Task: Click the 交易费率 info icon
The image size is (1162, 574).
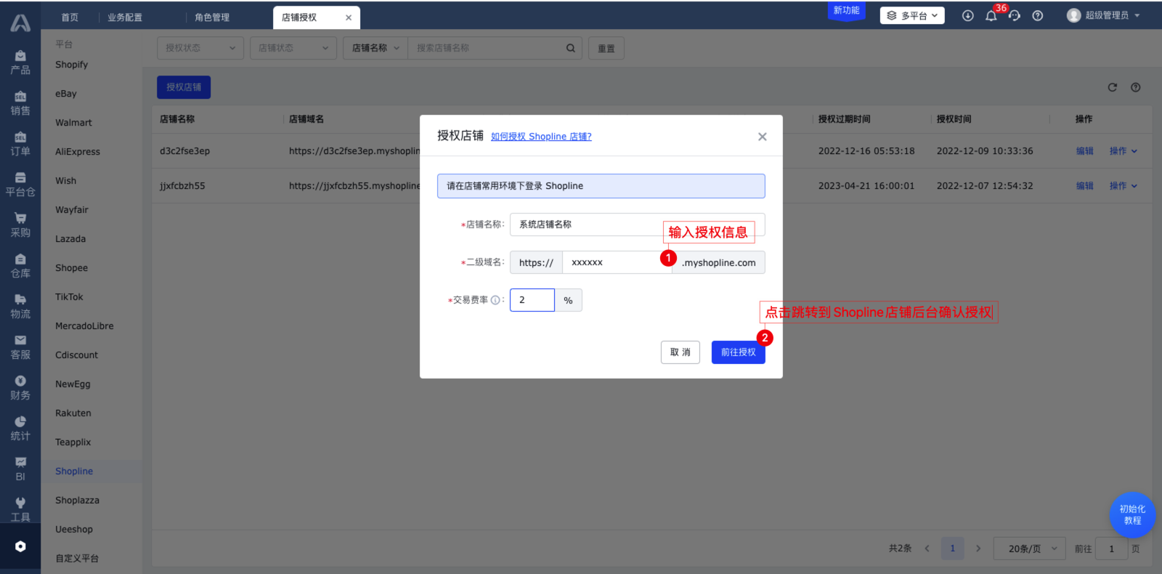Action: pos(495,300)
